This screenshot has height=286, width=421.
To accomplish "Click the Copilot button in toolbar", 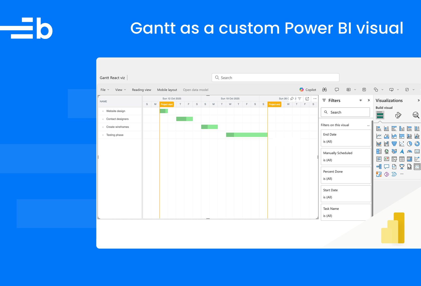I will coord(308,90).
